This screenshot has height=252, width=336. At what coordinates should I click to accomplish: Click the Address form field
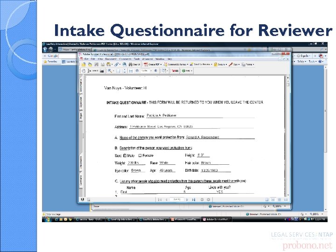(x=191, y=126)
